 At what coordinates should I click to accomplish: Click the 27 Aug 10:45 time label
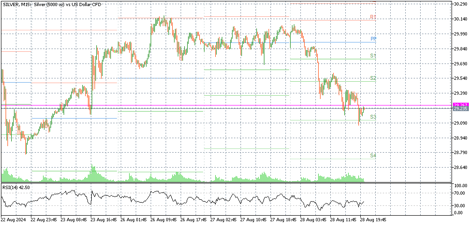pos(253,219)
